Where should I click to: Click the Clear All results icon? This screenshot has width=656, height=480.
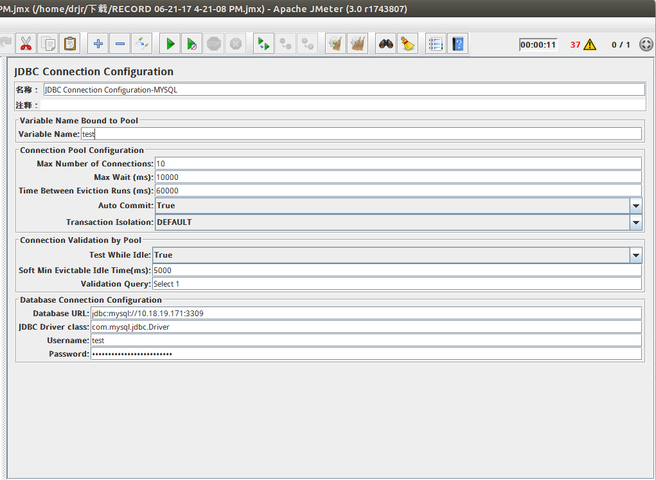(x=358, y=44)
